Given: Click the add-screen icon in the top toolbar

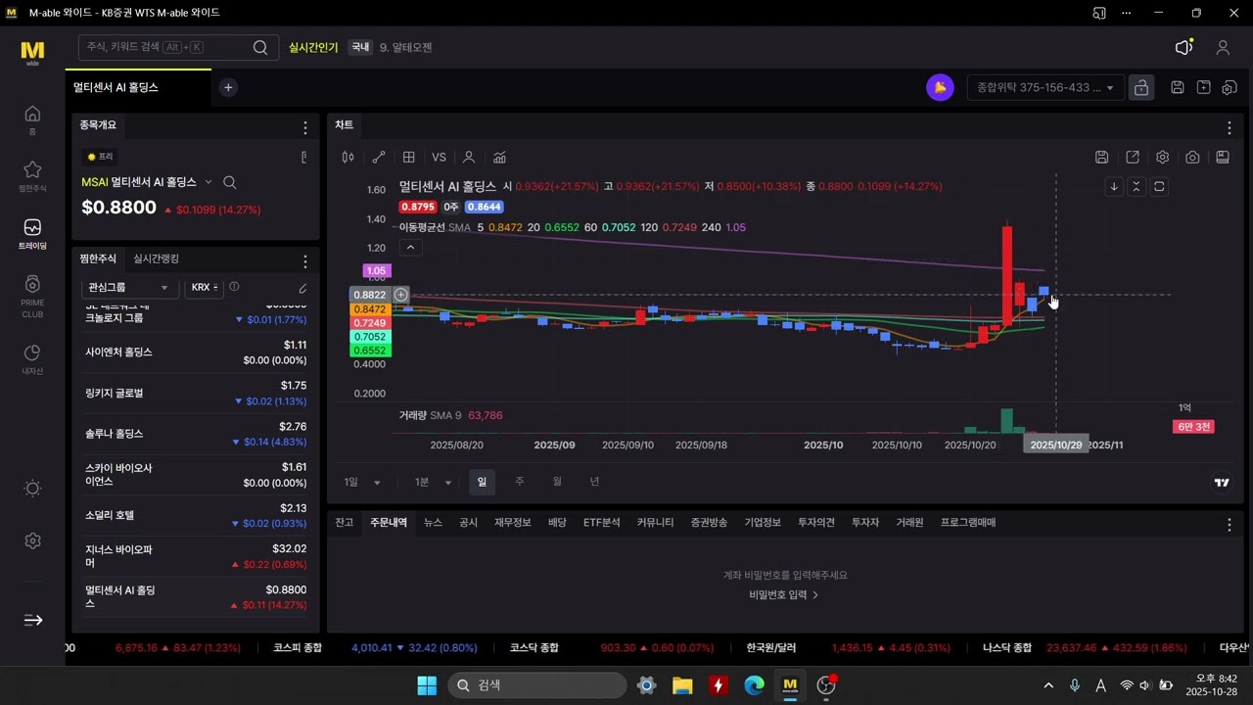Looking at the screenshot, I should click(1203, 87).
